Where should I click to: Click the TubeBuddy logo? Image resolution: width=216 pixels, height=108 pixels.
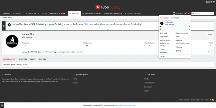108,7
